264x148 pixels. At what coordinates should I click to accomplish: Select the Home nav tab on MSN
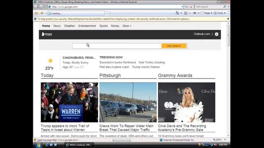tap(46, 26)
